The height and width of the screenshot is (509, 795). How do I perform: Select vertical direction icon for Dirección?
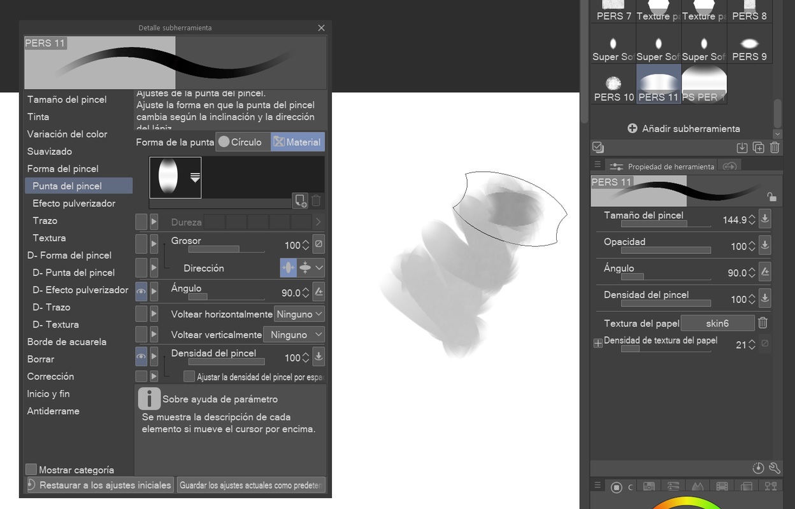[305, 268]
